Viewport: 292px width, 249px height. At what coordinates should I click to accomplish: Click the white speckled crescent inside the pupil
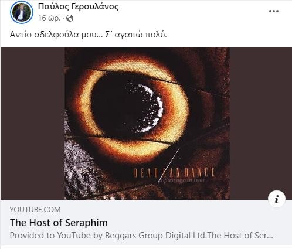151,107
